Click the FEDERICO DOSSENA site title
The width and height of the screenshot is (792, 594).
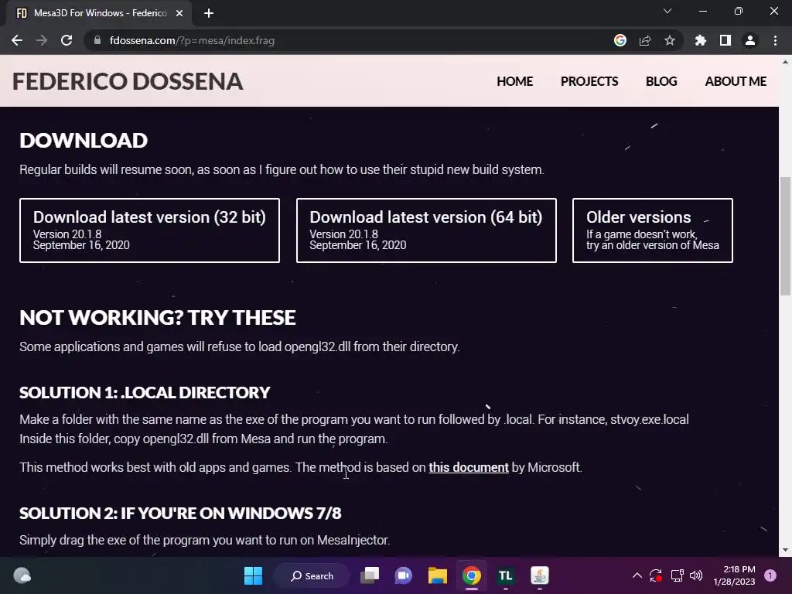point(128,81)
